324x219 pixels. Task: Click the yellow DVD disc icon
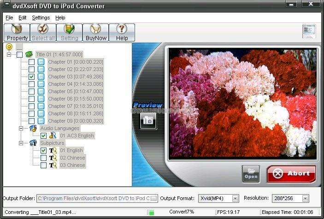(9, 47)
